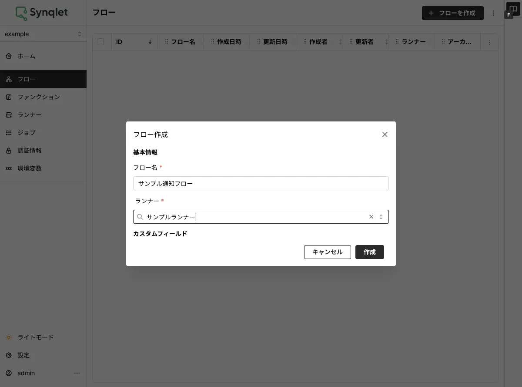Grab the 更新日時 column drag handle
Viewport: 522px width, 387px height.
coord(259,42)
